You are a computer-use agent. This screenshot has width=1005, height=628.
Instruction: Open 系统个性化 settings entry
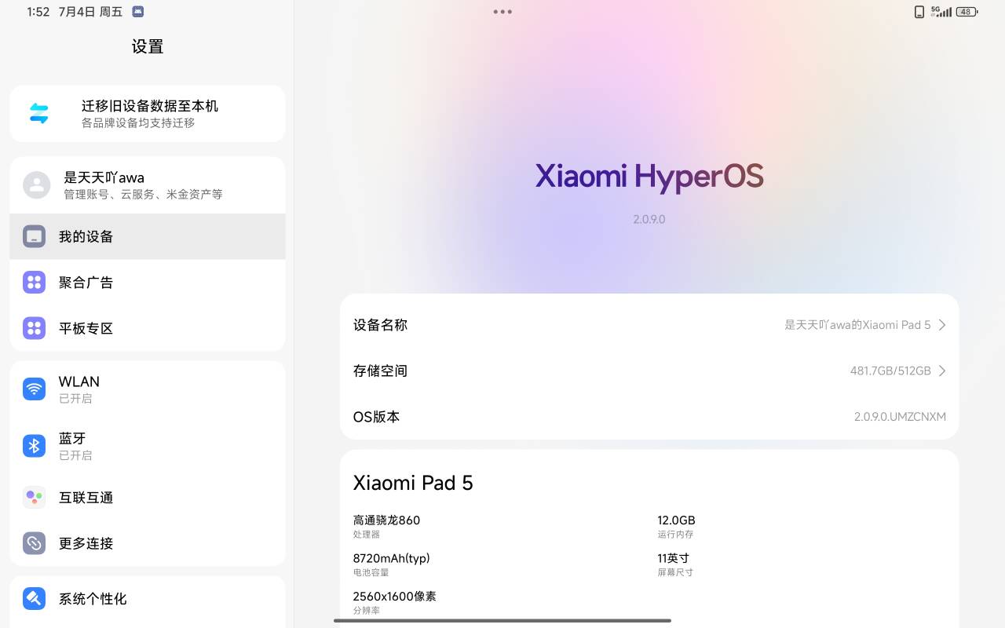[x=148, y=598]
